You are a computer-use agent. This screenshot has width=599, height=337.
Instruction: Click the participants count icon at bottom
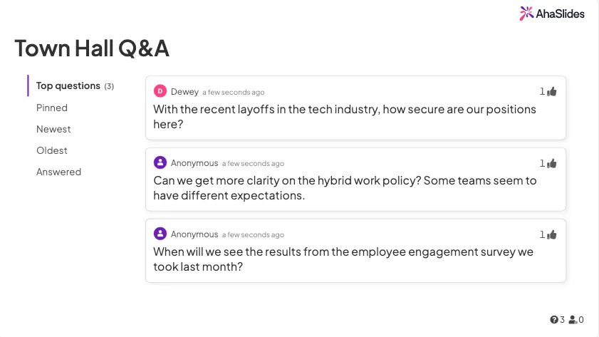point(573,320)
